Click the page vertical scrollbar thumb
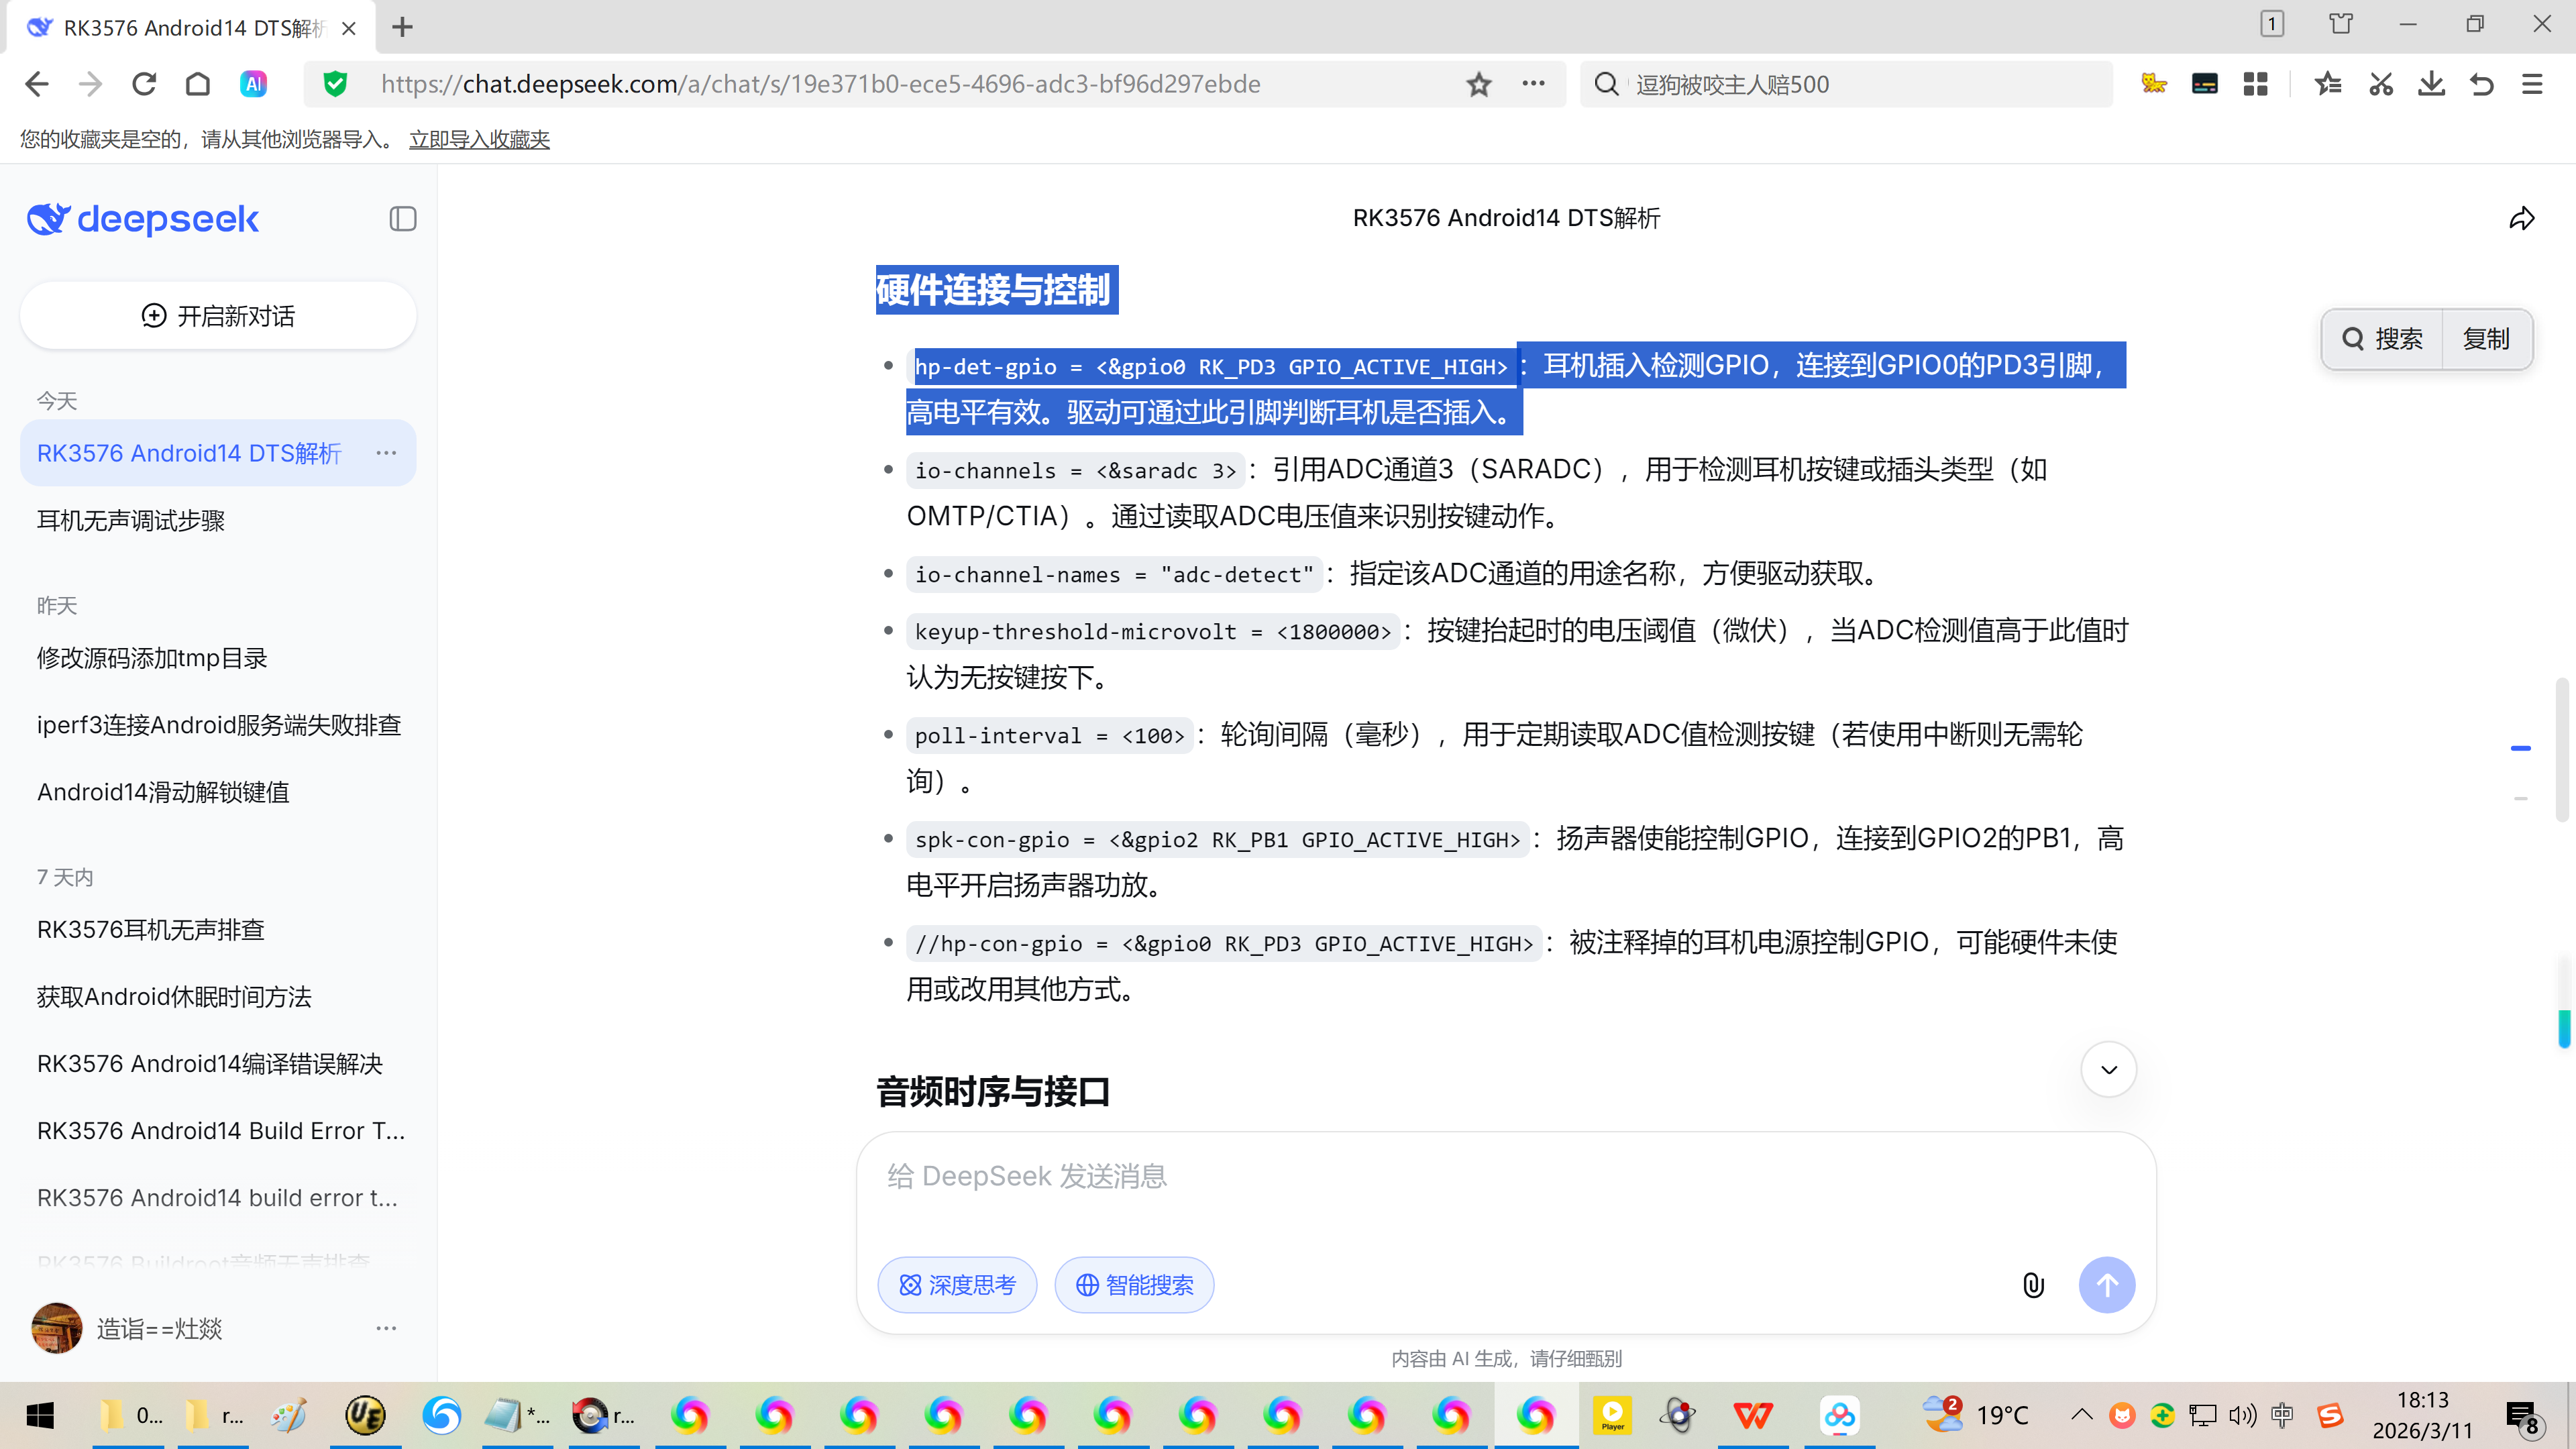The image size is (2576, 1449). pos(2562,750)
